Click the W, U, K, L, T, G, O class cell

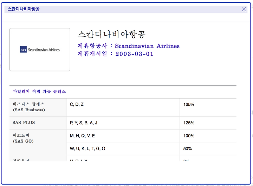[123, 149]
